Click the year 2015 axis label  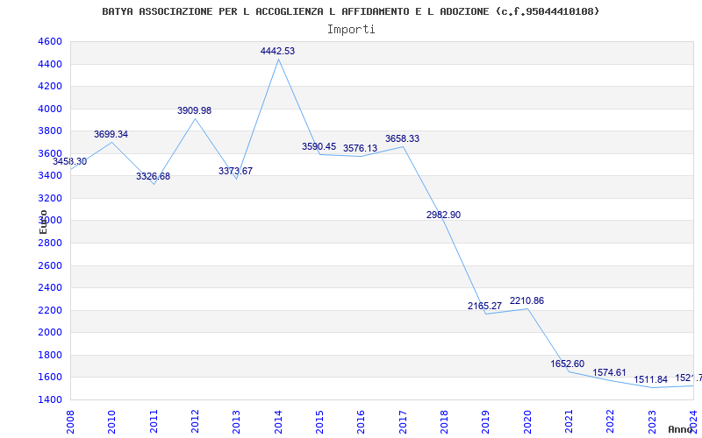pyautogui.click(x=319, y=422)
